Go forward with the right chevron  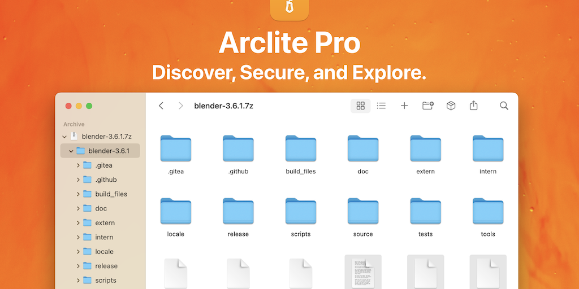[x=180, y=106]
